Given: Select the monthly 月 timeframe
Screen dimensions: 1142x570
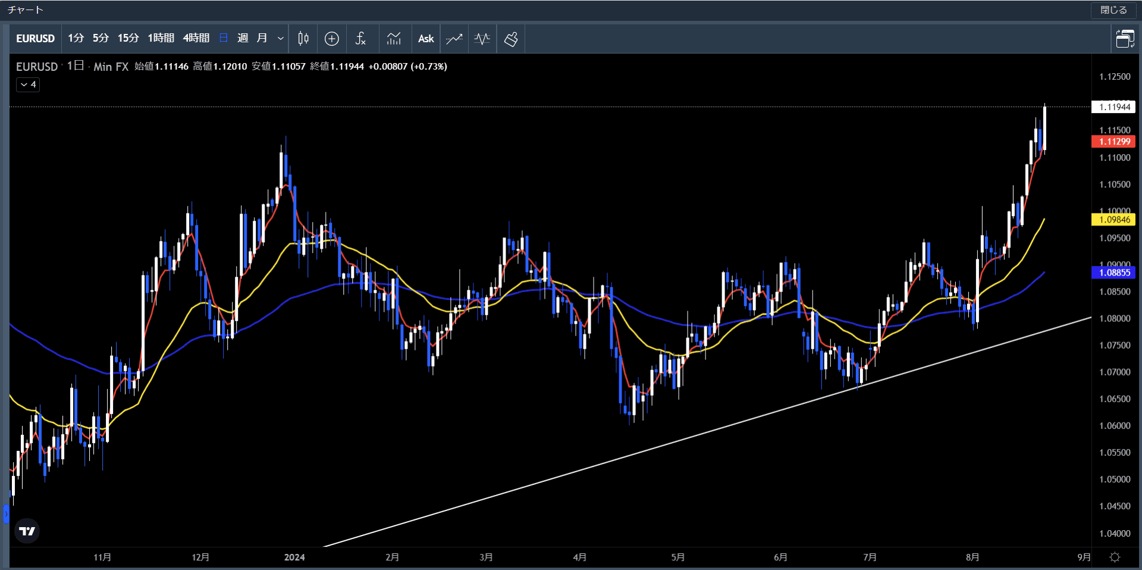Looking at the screenshot, I should [x=262, y=39].
